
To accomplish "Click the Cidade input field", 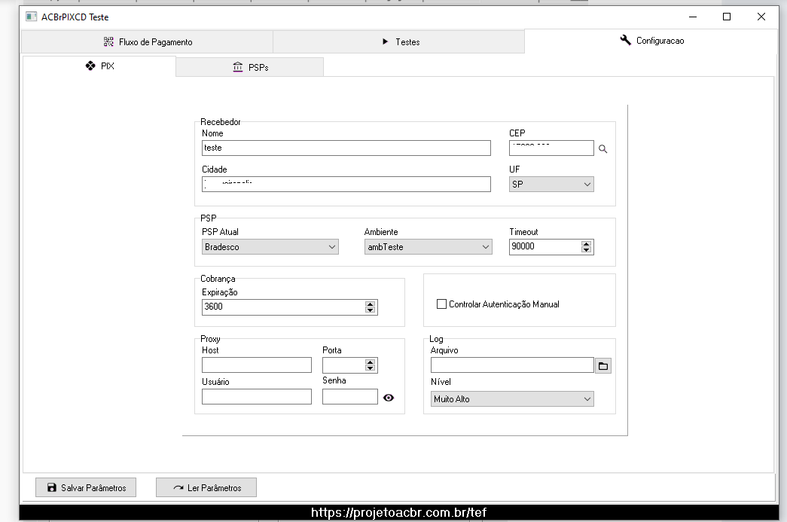I will tap(346, 185).
